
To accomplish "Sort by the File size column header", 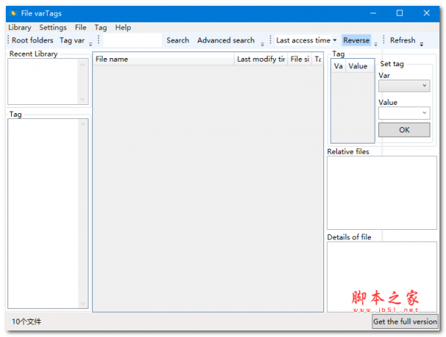I will [300, 60].
